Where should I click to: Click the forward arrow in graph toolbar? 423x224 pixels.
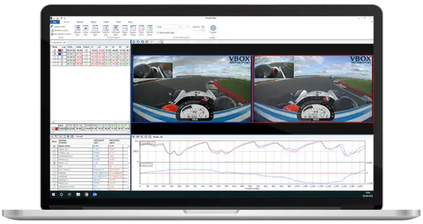[x=137, y=137]
